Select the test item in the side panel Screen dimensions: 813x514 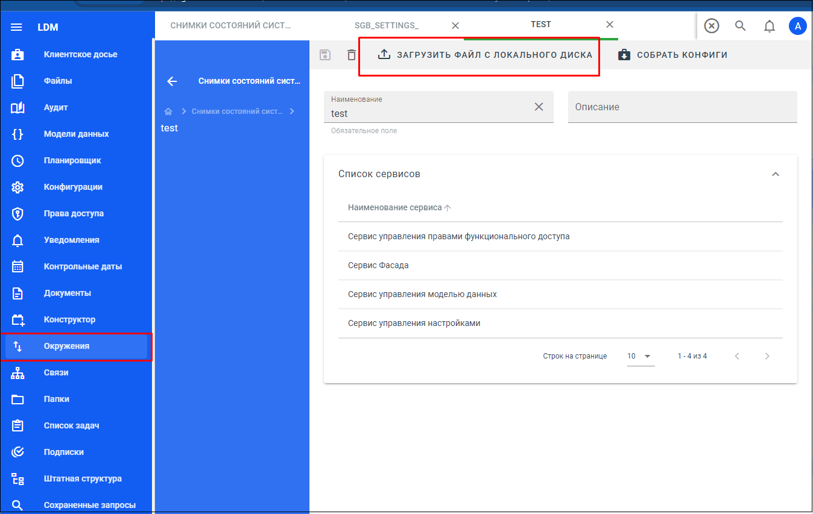tap(169, 128)
